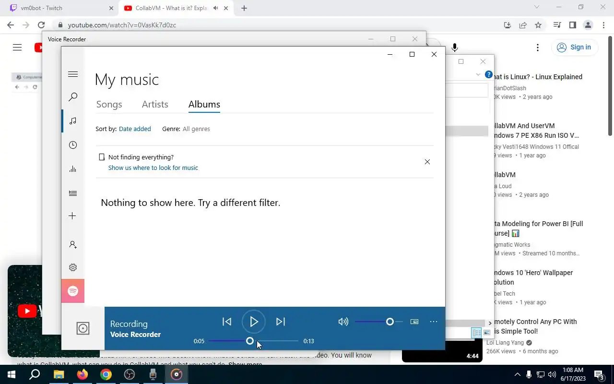The height and width of the screenshot is (384, 614).
Task: Open Sort by Date added dropdown
Action: 135,129
